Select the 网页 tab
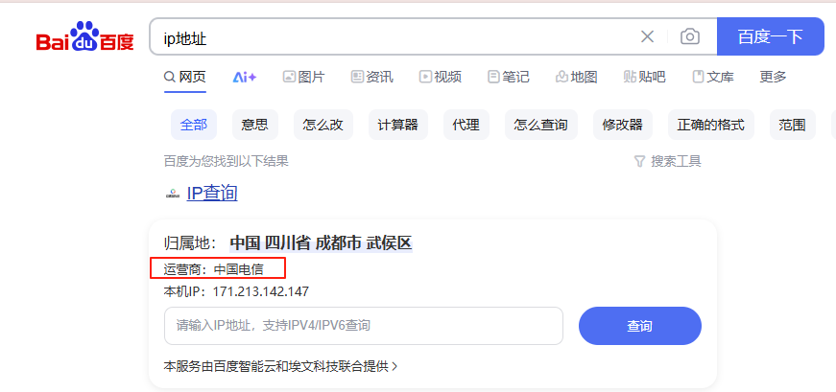 point(185,77)
